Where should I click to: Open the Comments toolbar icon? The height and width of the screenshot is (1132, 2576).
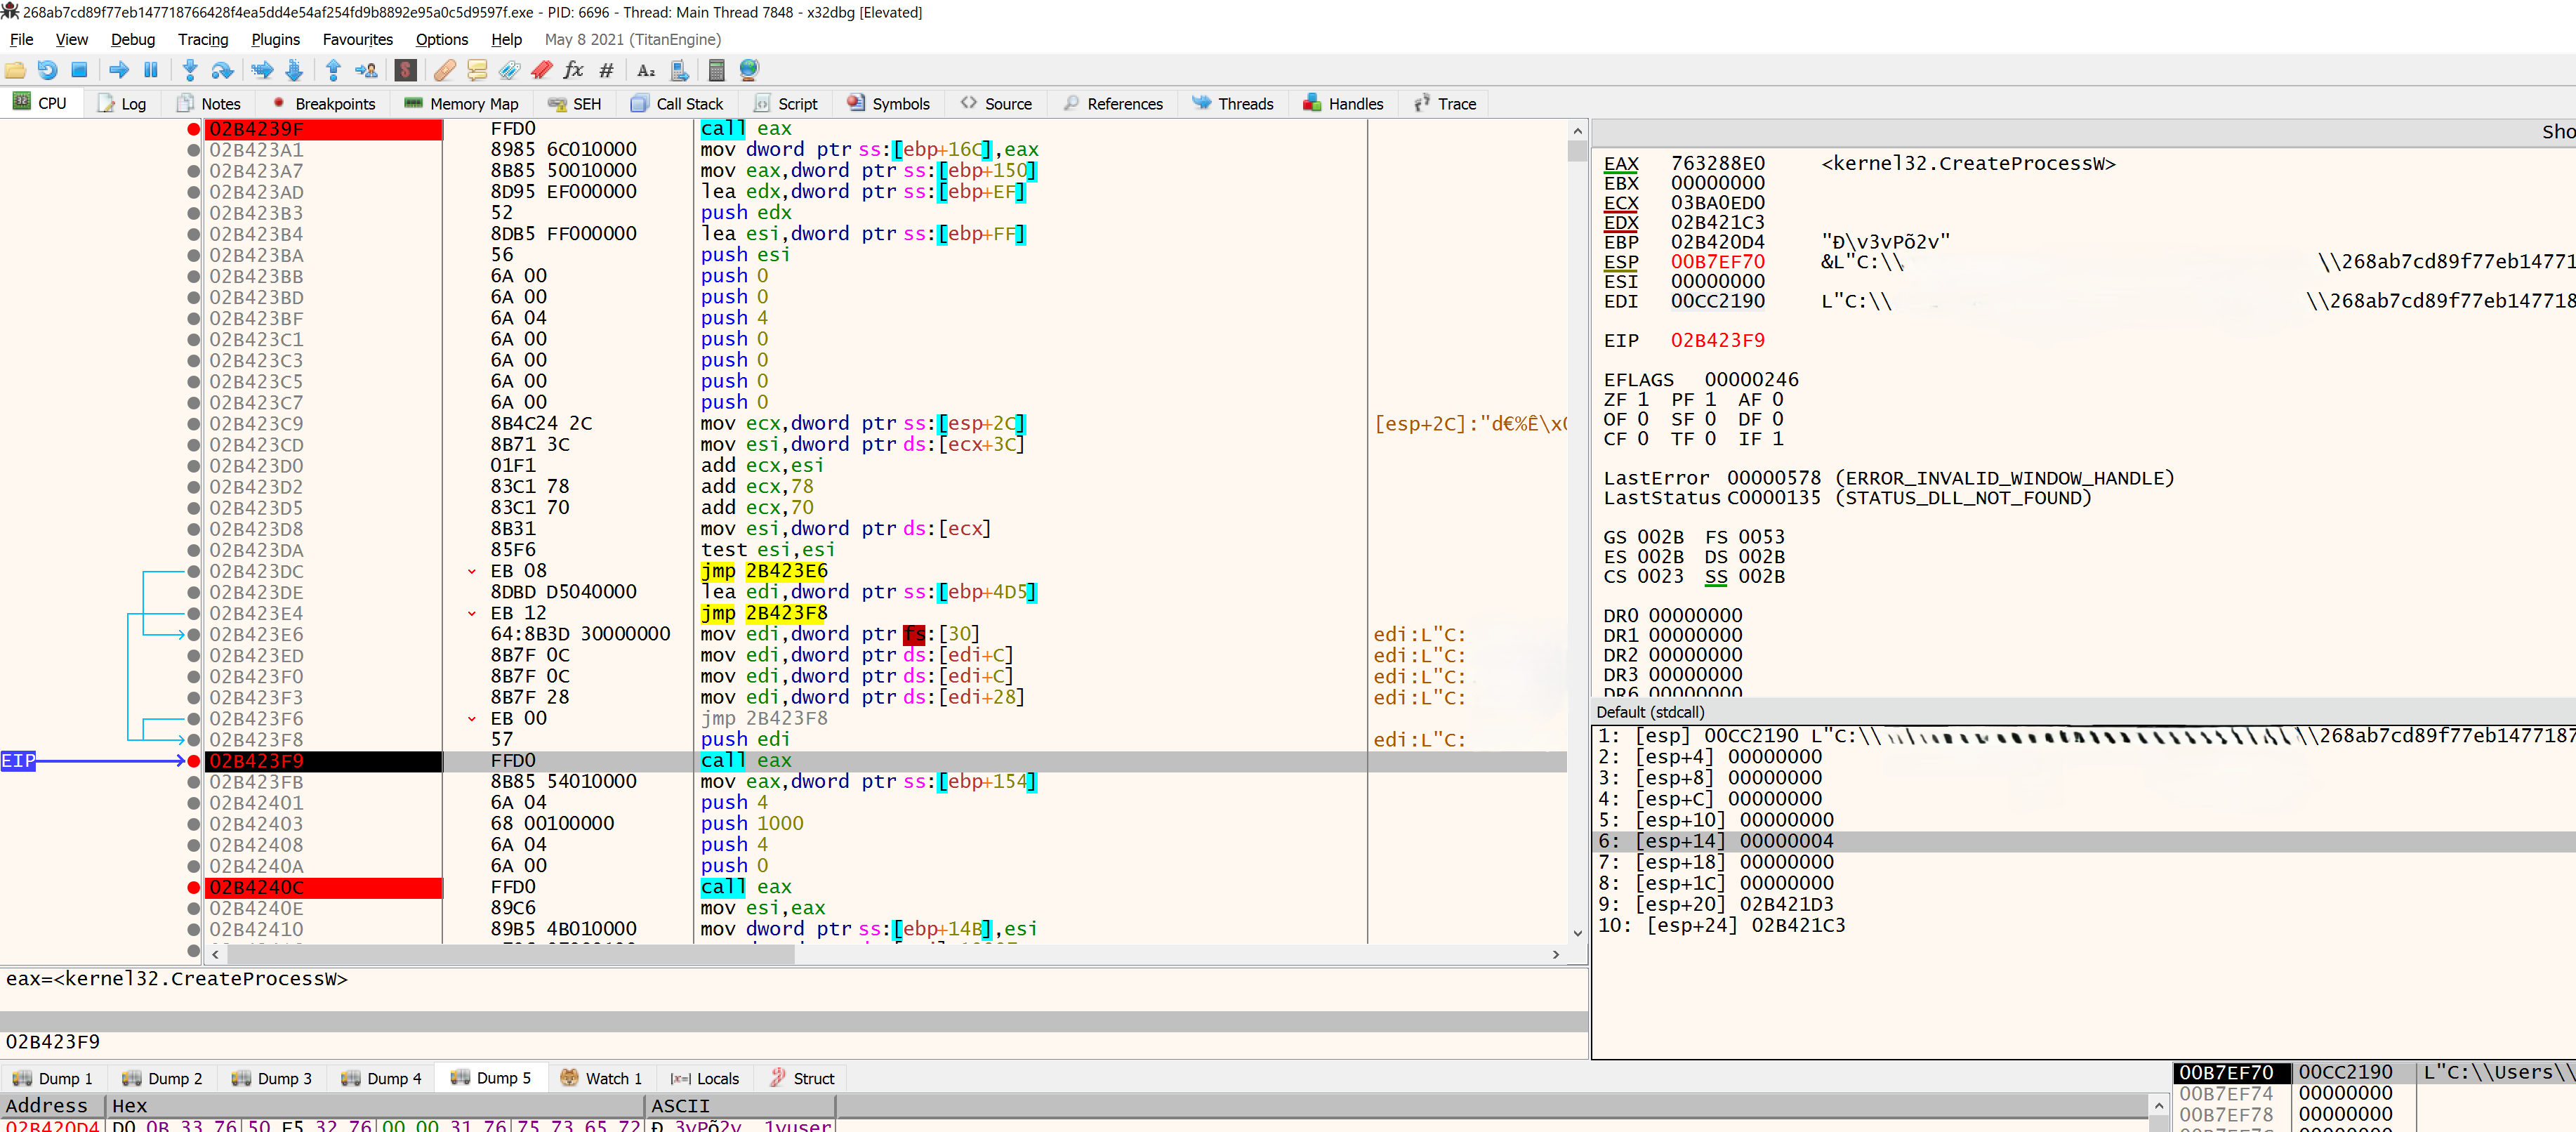(x=477, y=70)
